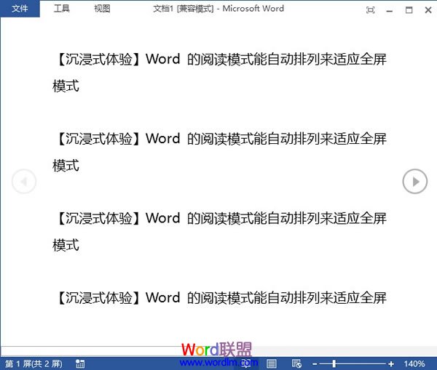This screenshot has height=370, width=437.
Task: Click the auto-hide reading toolbar icon
Action: pos(371,9)
